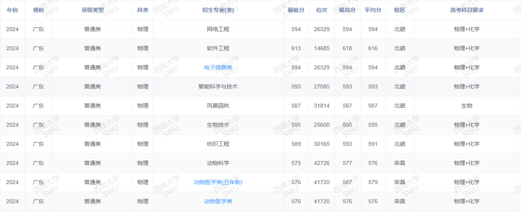Click rank value 30165

click(322, 144)
